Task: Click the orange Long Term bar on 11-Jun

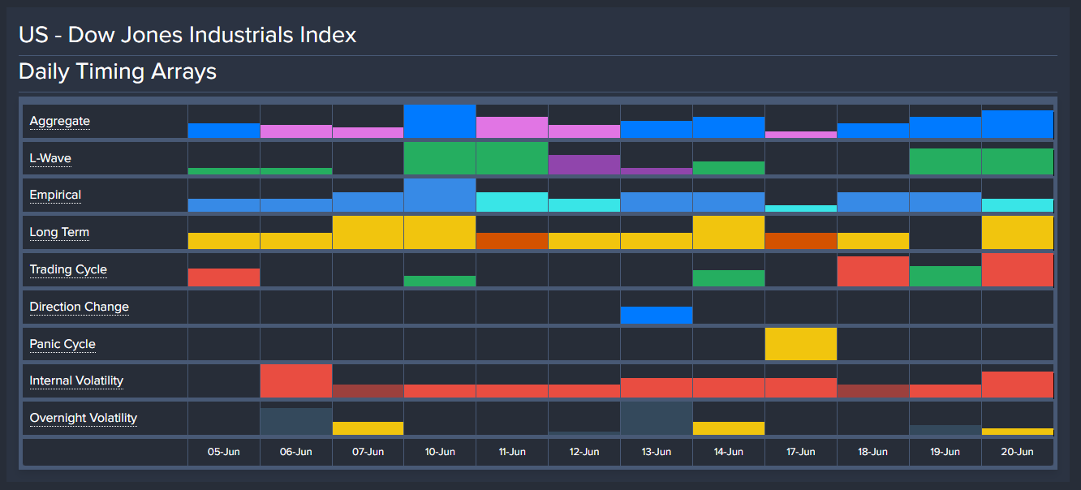Action: tap(512, 241)
